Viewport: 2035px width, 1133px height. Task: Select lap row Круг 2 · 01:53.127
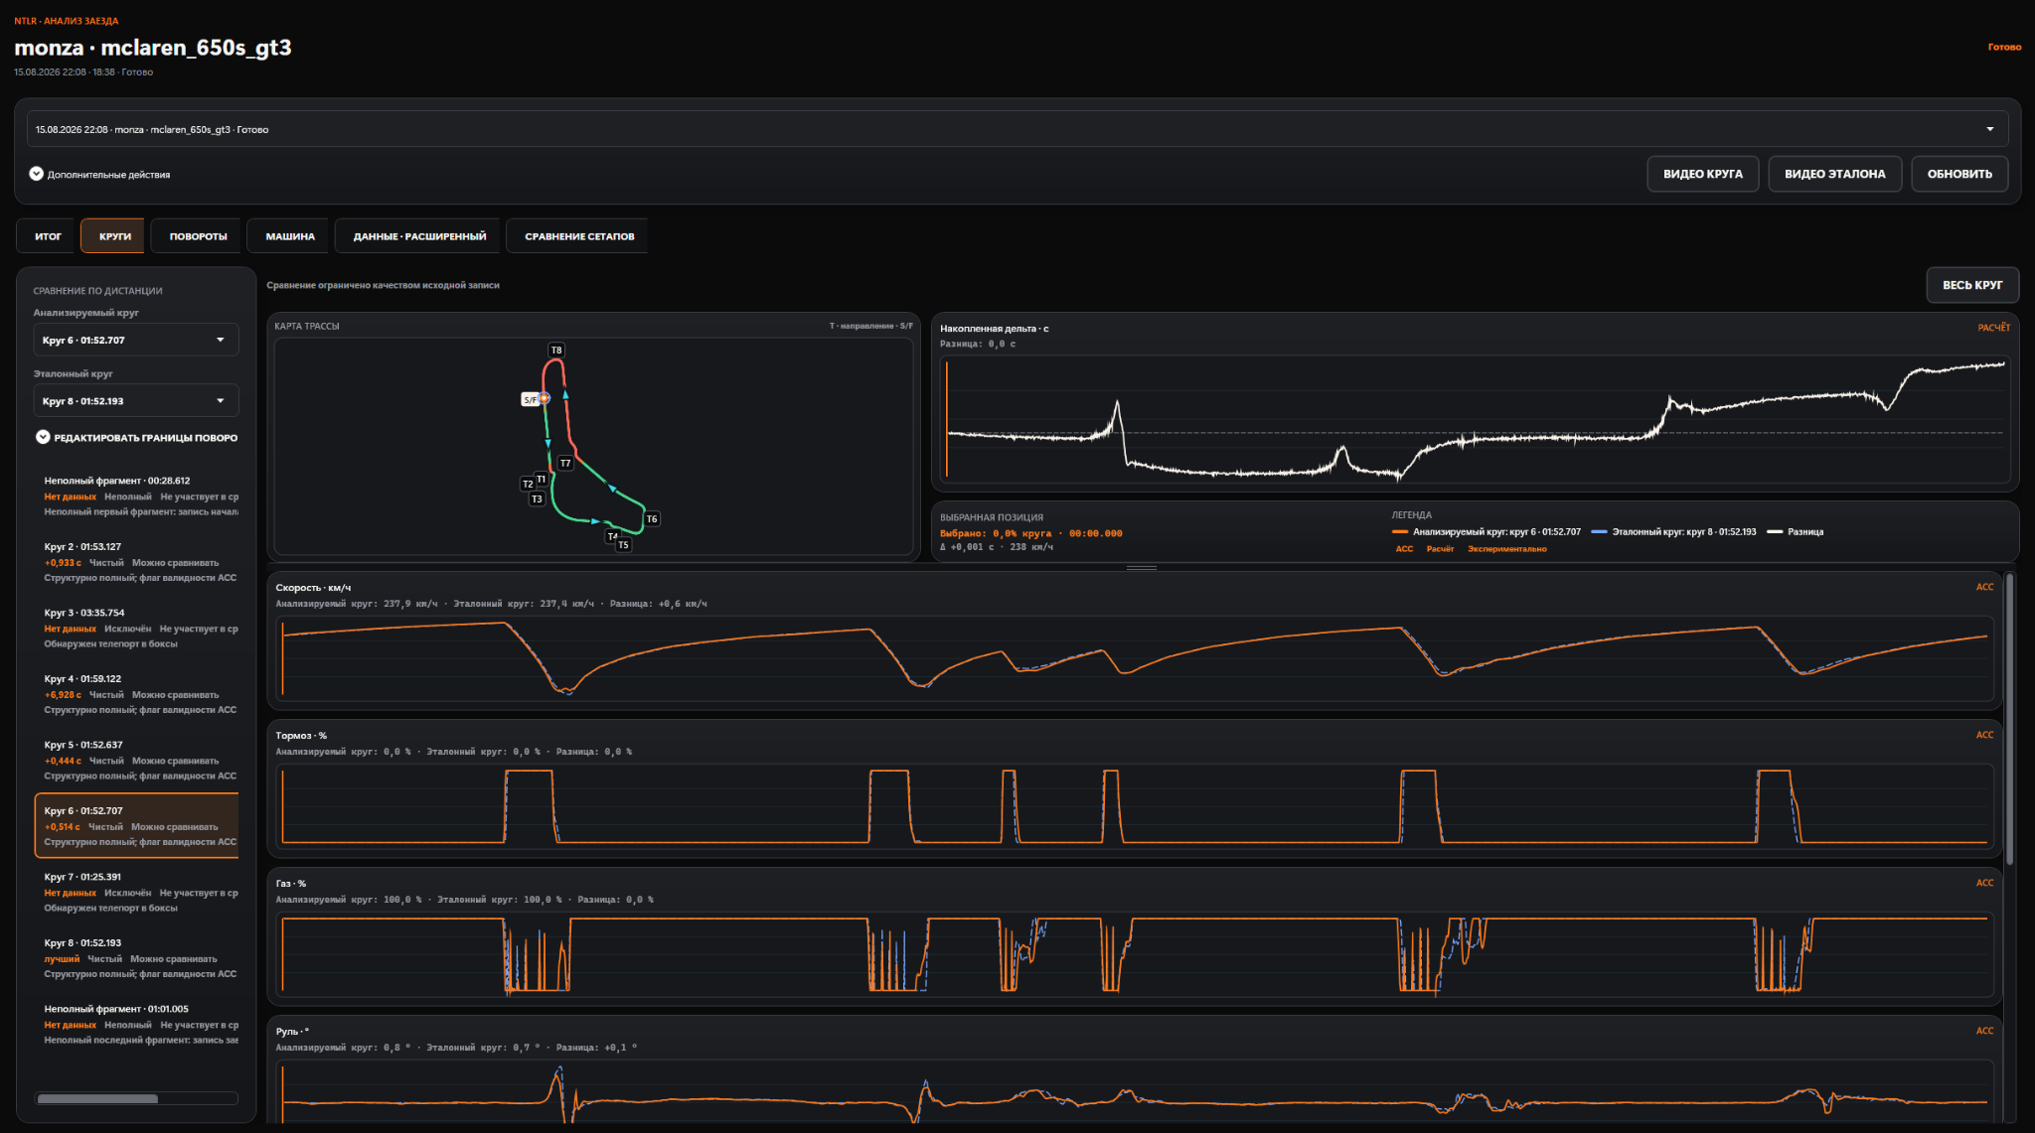click(x=137, y=562)
